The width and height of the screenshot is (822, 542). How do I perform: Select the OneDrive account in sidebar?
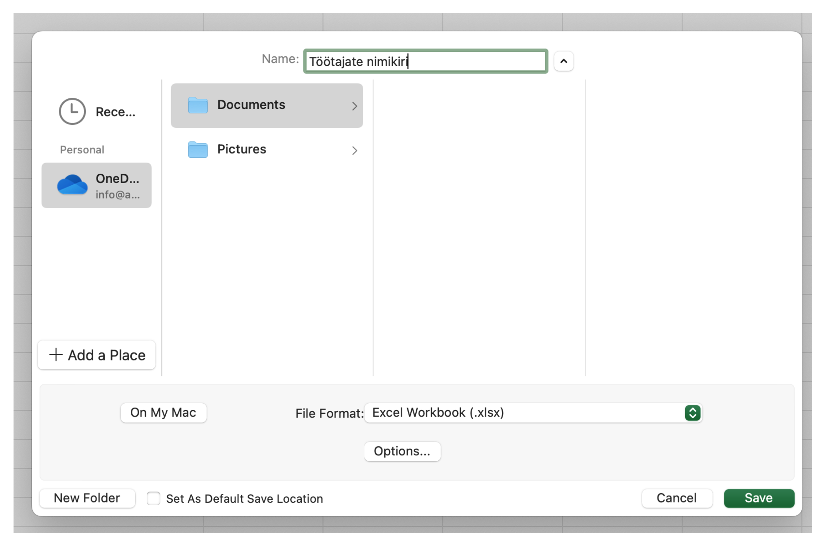point(97,185)
